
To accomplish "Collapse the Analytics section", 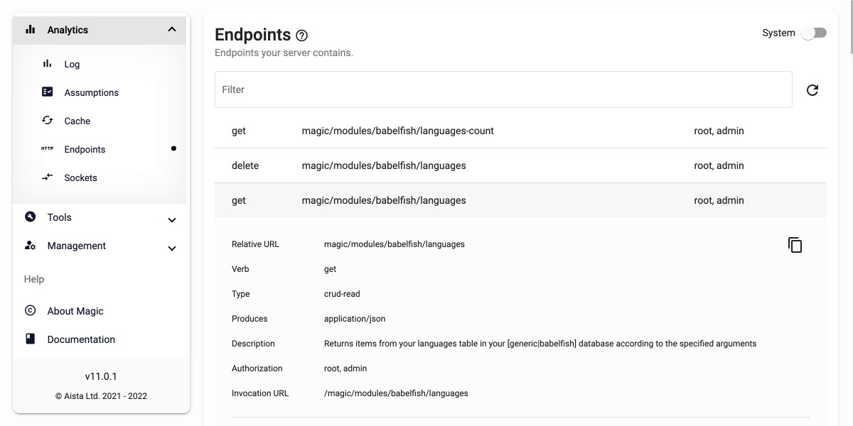I will 171,29.
